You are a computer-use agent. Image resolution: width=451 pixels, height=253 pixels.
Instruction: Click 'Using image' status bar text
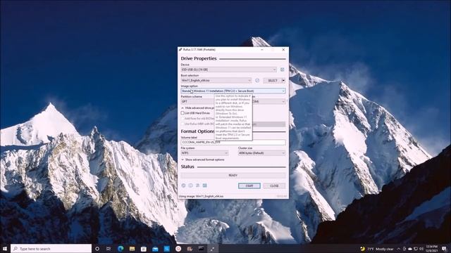coord(201,197)
